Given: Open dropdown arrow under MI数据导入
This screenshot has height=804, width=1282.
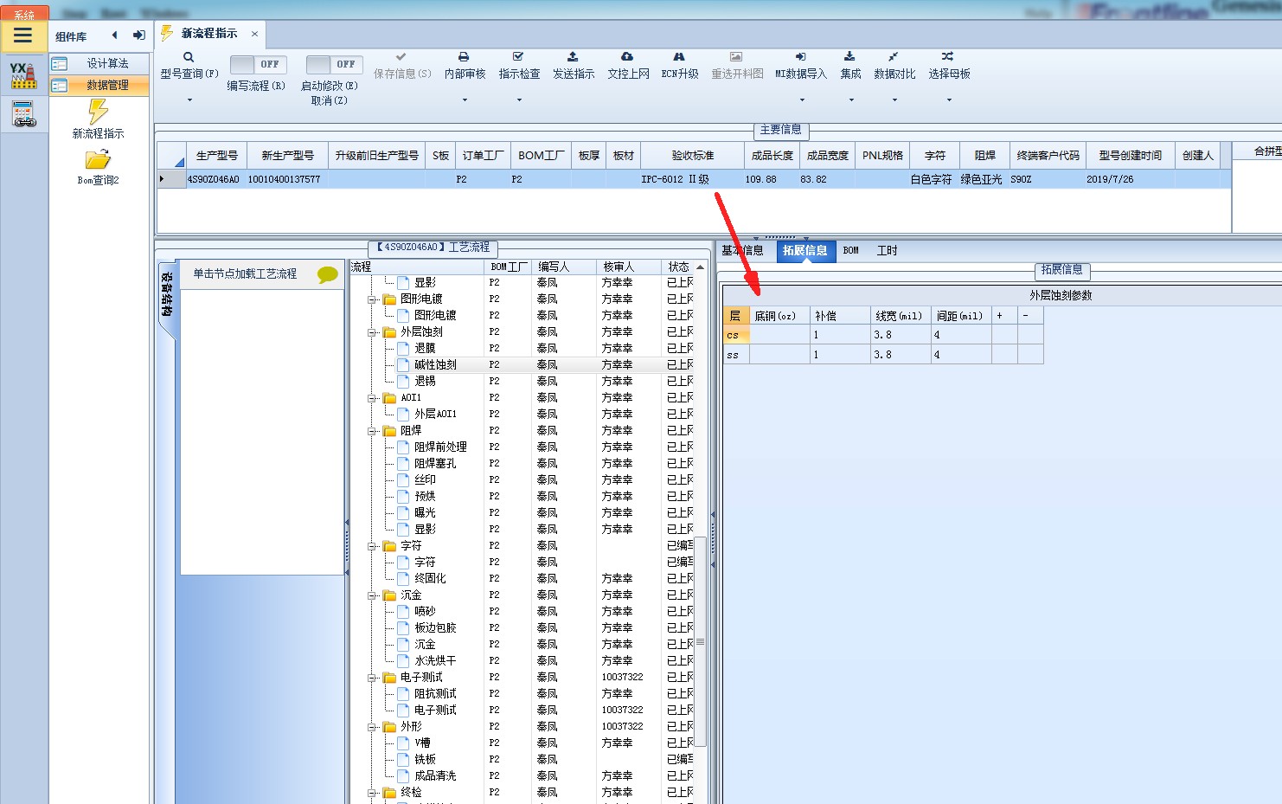Looking at the screenshot, I should point(802,100).
